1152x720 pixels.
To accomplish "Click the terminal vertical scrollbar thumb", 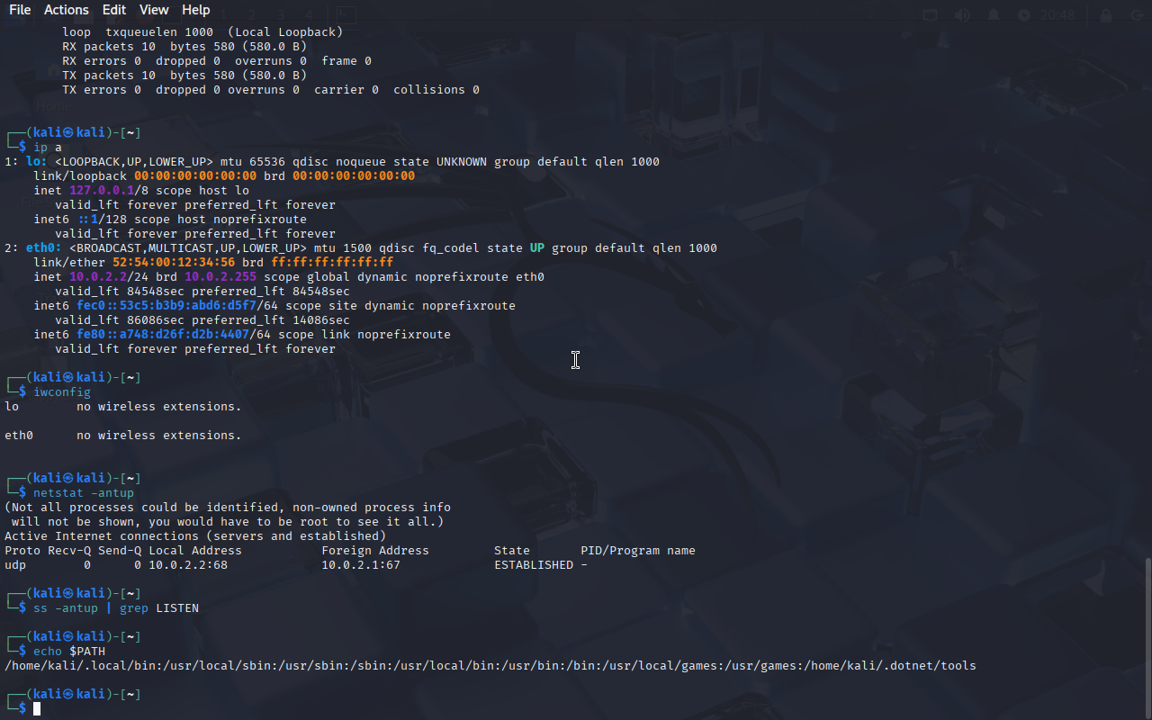I will point(1147,637).
